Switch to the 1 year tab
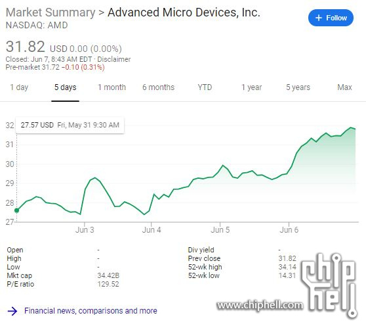Screen dimensions: 366x328 click(x=251, y=87)
